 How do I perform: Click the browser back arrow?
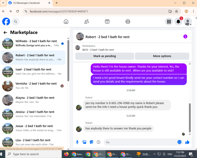click(x=4, y=11)
